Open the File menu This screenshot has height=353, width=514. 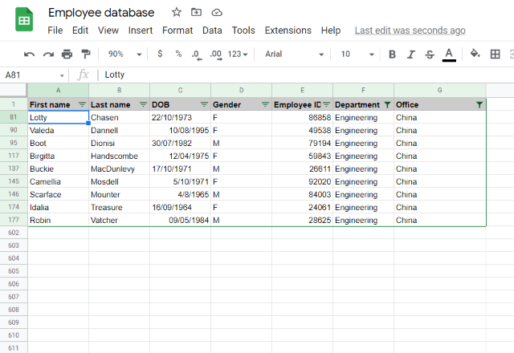click(x=55, y=30)
